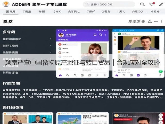Click the home icon in blue window bottom bar

click(x=117, y=75)
